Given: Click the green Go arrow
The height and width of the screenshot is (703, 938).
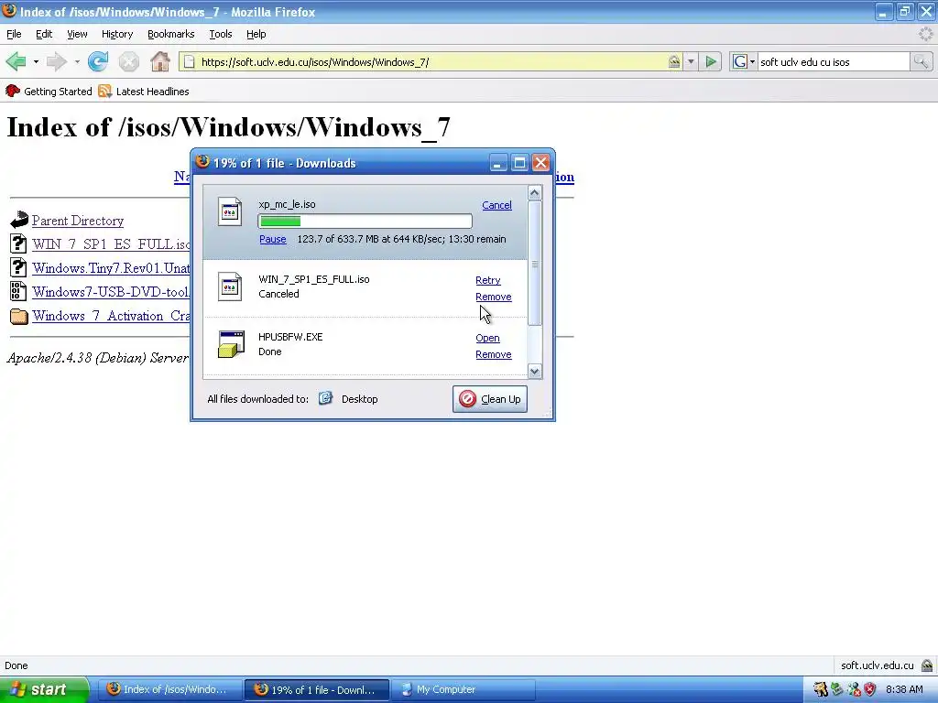Looking at the screenshot, I should (x=711, y=61).
